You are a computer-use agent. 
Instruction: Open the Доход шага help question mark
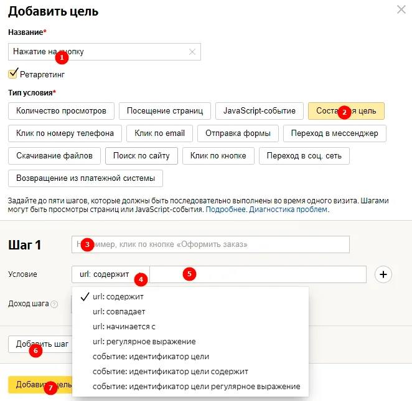click(54, 304)
